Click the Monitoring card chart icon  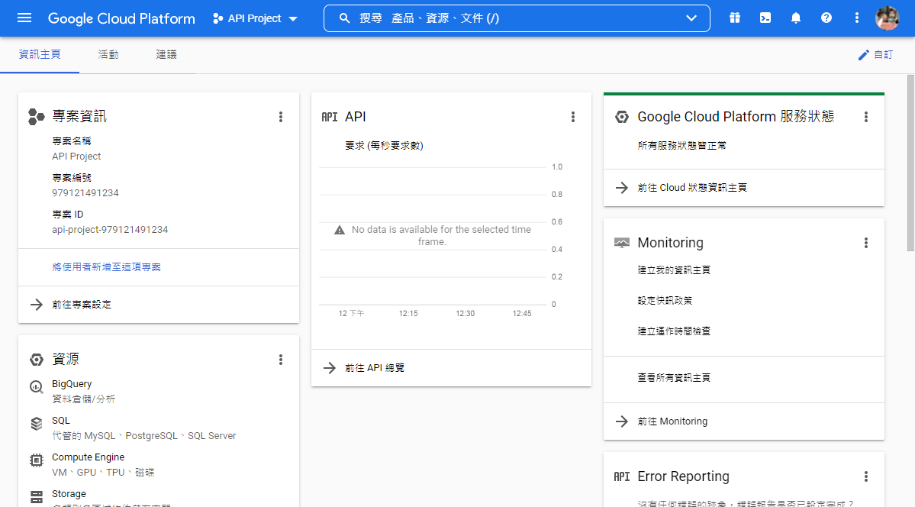622,243
